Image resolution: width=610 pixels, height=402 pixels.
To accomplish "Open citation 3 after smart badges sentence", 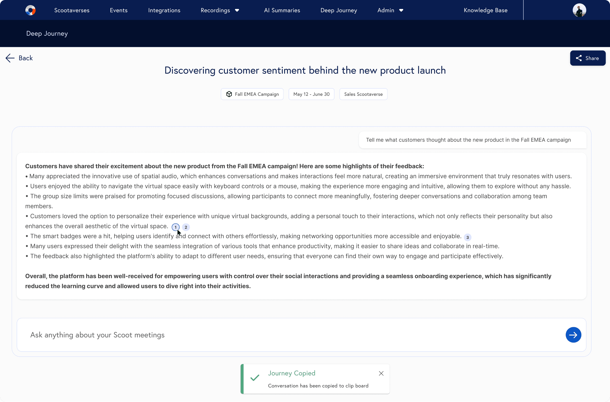I will tap(468, 237).
